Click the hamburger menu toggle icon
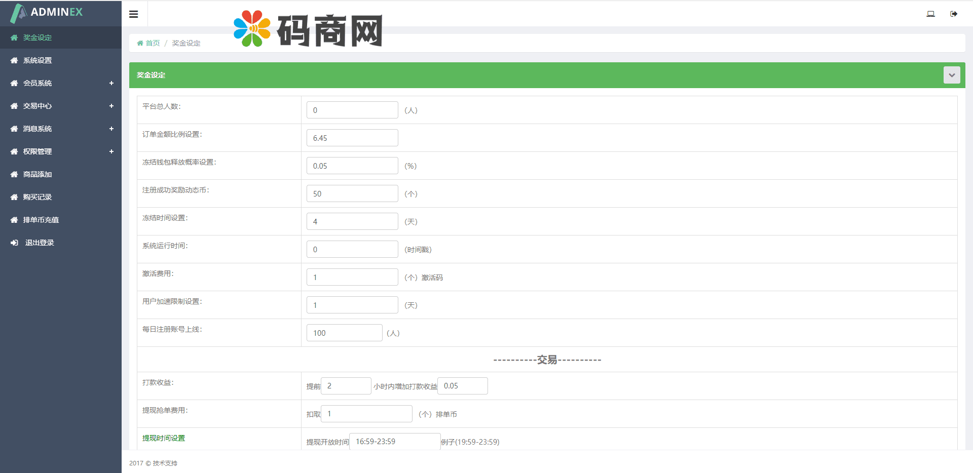 pos(134,14)
